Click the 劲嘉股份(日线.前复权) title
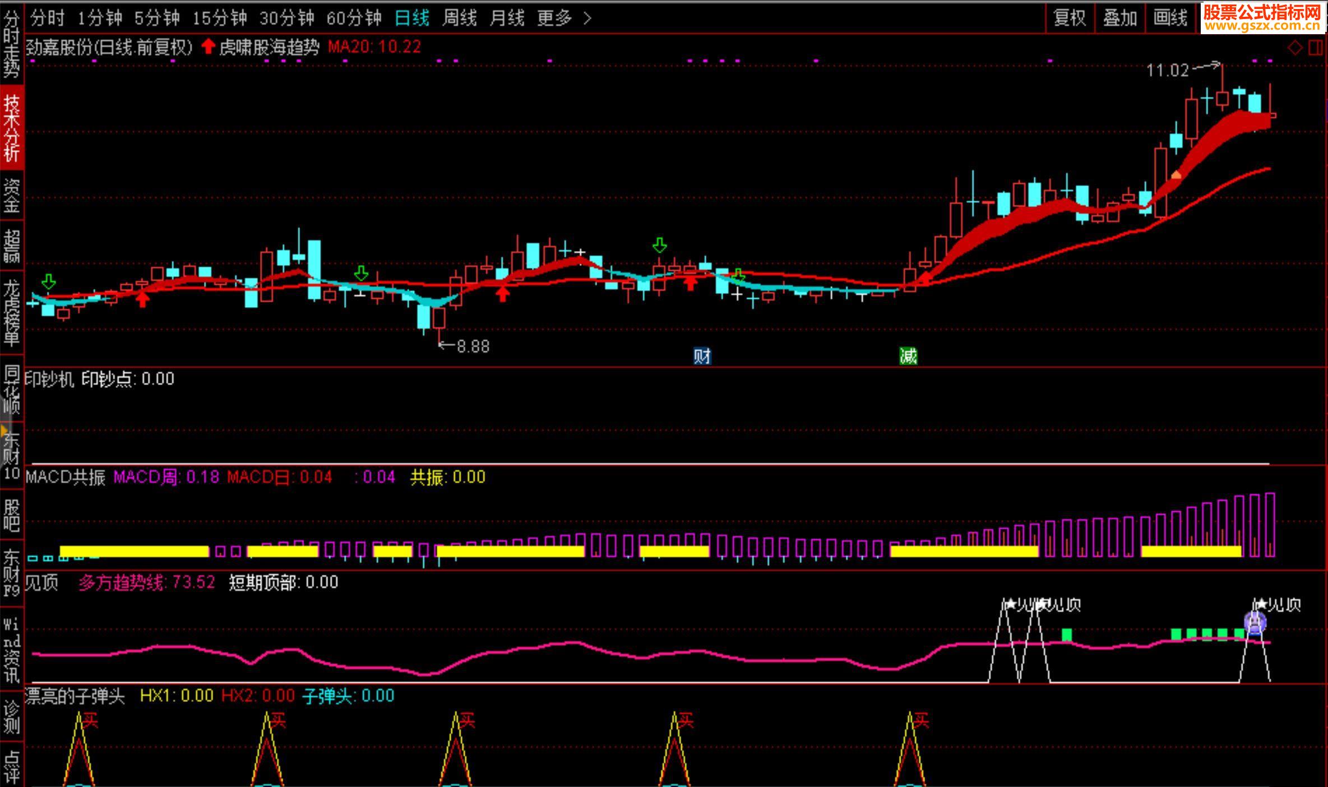The height and width of the screenshot is (787, 1328). [109, 47]
